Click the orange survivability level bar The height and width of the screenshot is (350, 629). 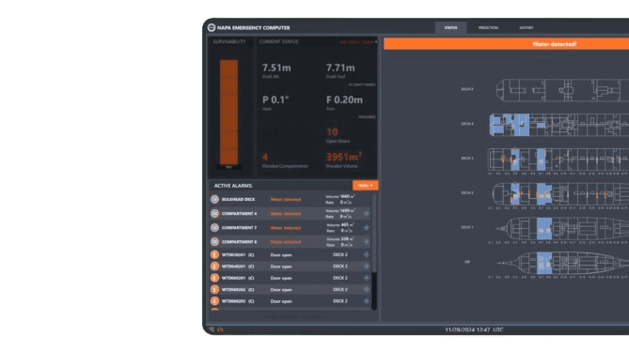(x=228, y=113)
